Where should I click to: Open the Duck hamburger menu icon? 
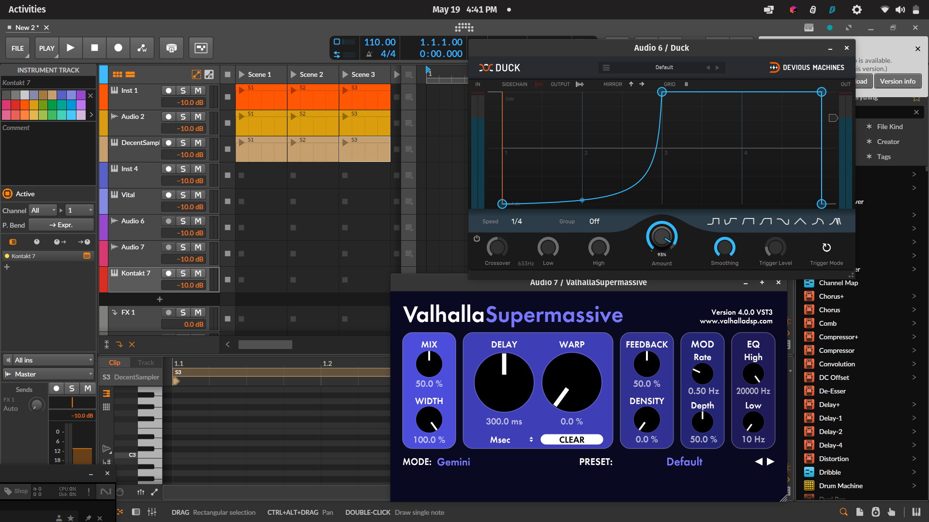(x=606, y=68)
